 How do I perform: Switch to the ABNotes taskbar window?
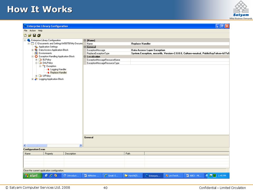coord(92,176)
